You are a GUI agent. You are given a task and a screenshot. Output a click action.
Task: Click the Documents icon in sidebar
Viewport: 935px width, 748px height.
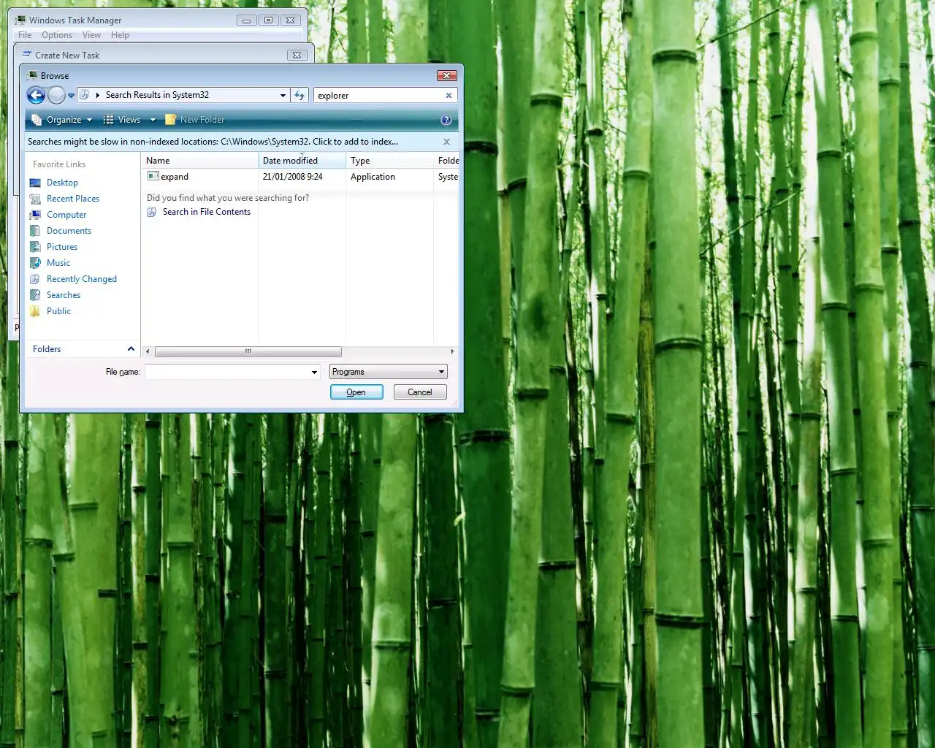tap(35, 231)
